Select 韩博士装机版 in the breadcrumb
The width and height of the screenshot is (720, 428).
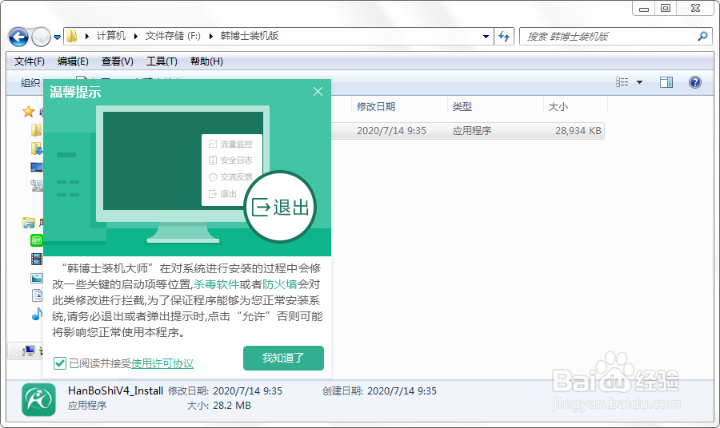250,36
